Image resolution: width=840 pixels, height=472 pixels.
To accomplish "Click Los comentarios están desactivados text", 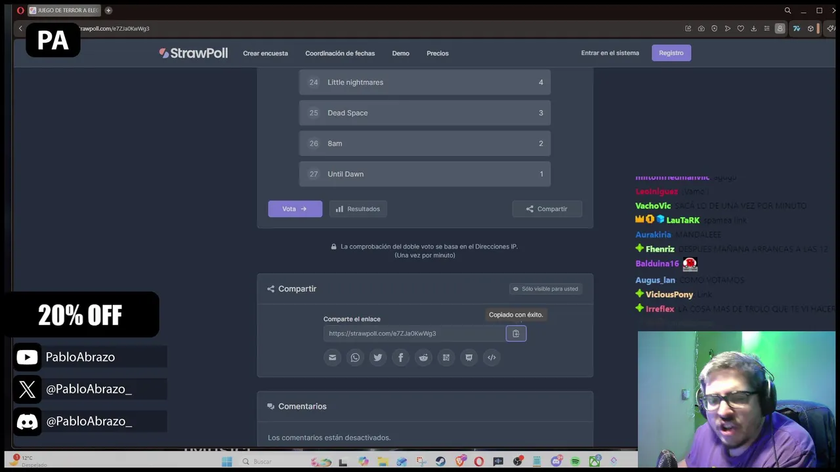I will point(329,438).
